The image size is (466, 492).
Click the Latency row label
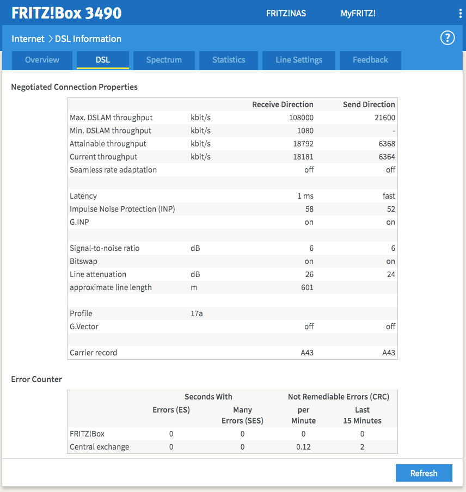coord(83,196)
